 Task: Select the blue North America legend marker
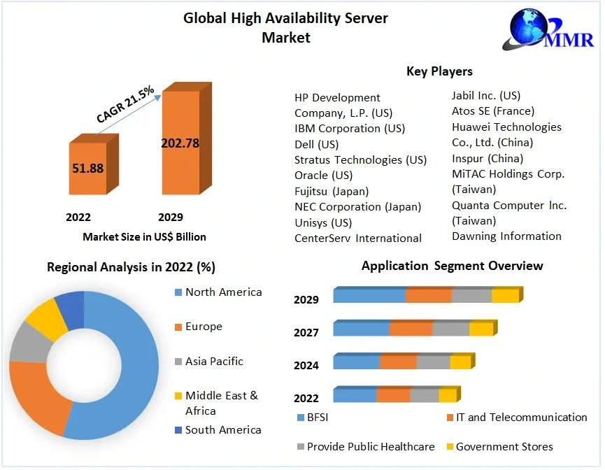pos(177,292)
